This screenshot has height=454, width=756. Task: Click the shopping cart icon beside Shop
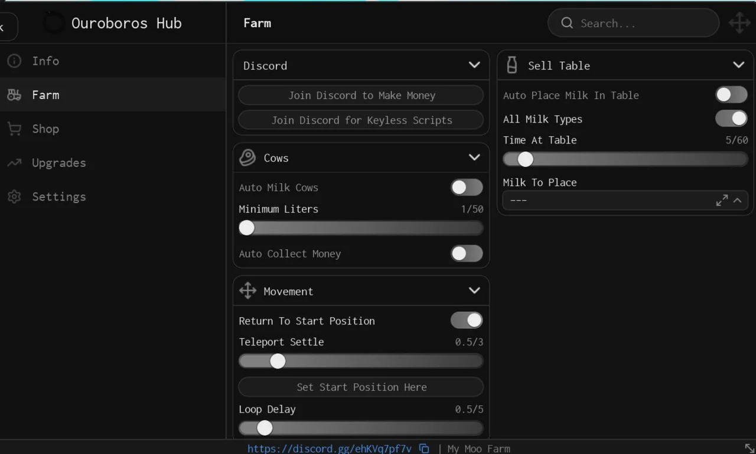click(14, 129)
